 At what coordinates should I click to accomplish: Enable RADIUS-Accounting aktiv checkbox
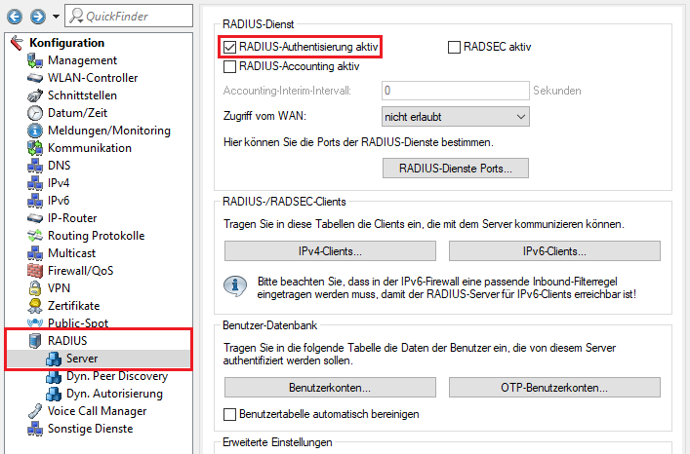tap(229, 67)
